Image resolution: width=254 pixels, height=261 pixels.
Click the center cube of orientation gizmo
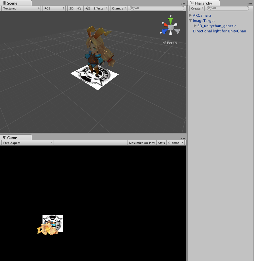click(x=171, y=27)
